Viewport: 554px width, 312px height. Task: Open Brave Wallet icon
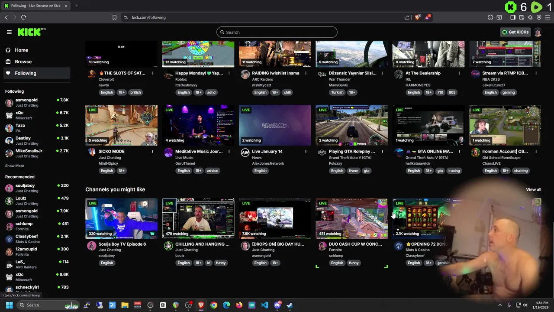(522, 17)
